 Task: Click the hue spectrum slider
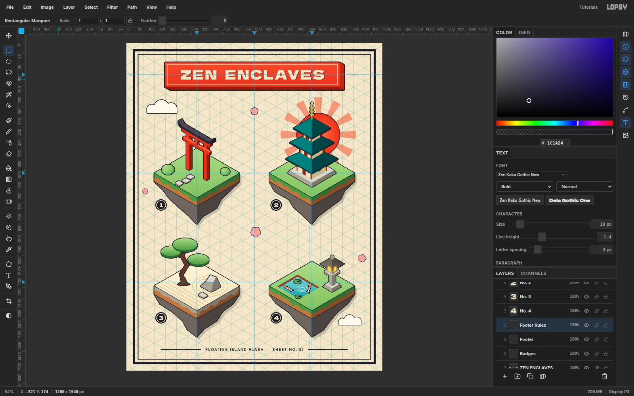click(x=554, y=123)
